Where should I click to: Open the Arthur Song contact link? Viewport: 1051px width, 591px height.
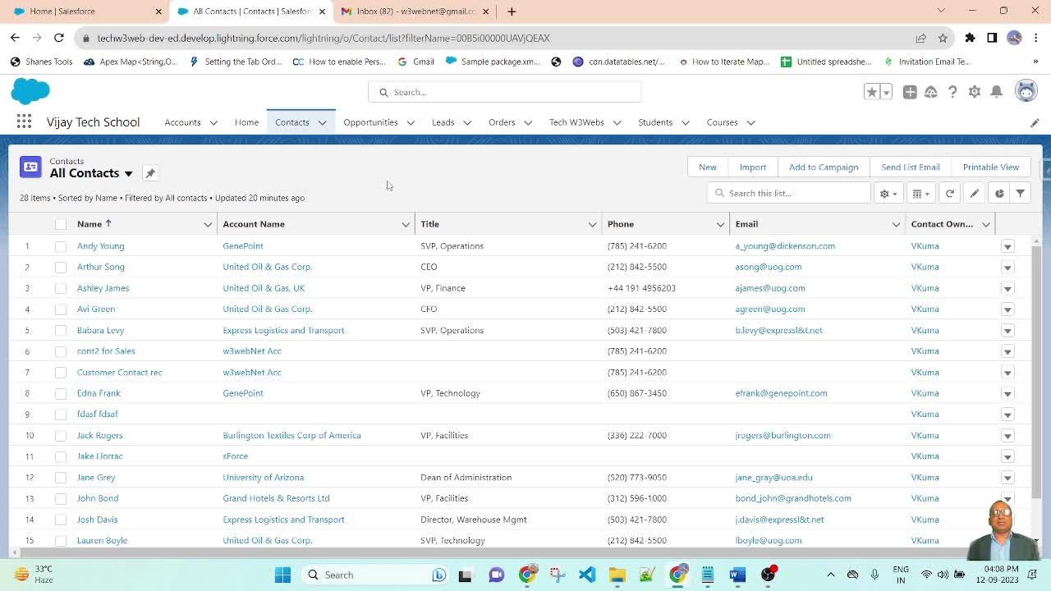pyautogui.click(x=101, y=267)
